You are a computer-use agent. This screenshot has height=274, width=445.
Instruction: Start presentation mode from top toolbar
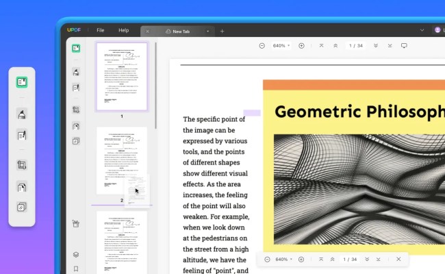pos(404,46)
